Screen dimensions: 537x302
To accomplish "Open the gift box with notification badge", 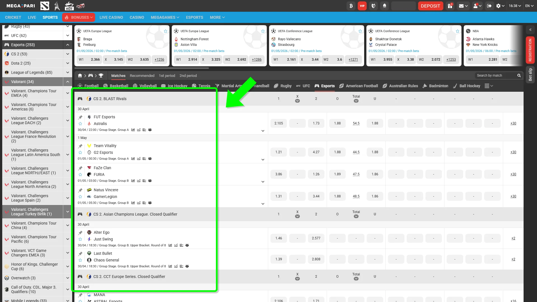I will click(450, 6).
